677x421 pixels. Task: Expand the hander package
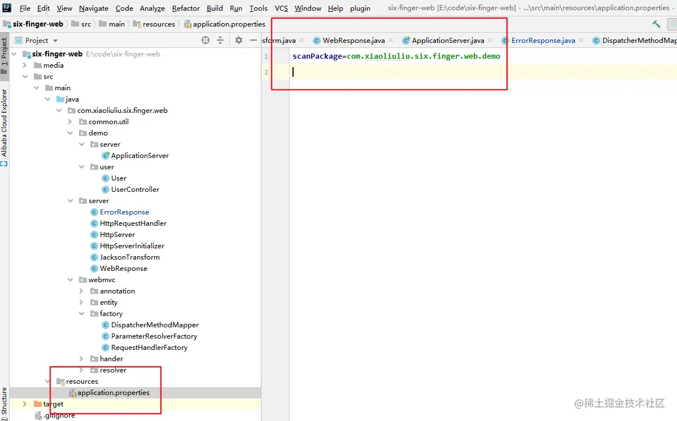[x=81, y=358]
